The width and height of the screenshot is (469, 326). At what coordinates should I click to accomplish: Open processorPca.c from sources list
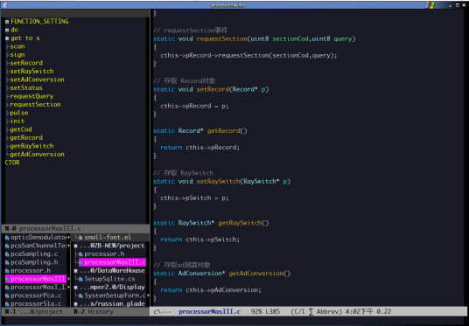36,295
